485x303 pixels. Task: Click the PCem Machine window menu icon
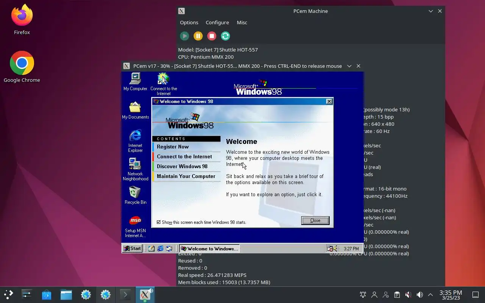point(181,11)
